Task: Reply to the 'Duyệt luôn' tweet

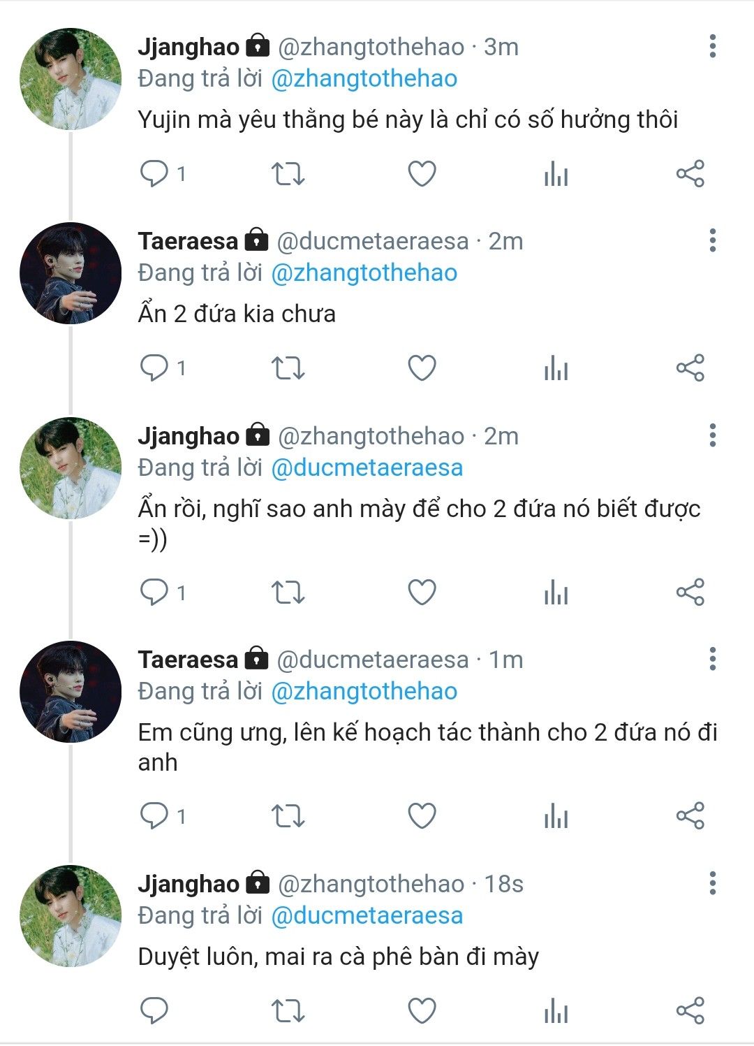Action: [154, 1010]
